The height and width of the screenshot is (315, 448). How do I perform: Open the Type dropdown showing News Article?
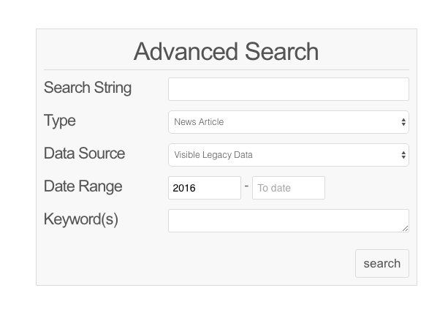coord(288,122)
